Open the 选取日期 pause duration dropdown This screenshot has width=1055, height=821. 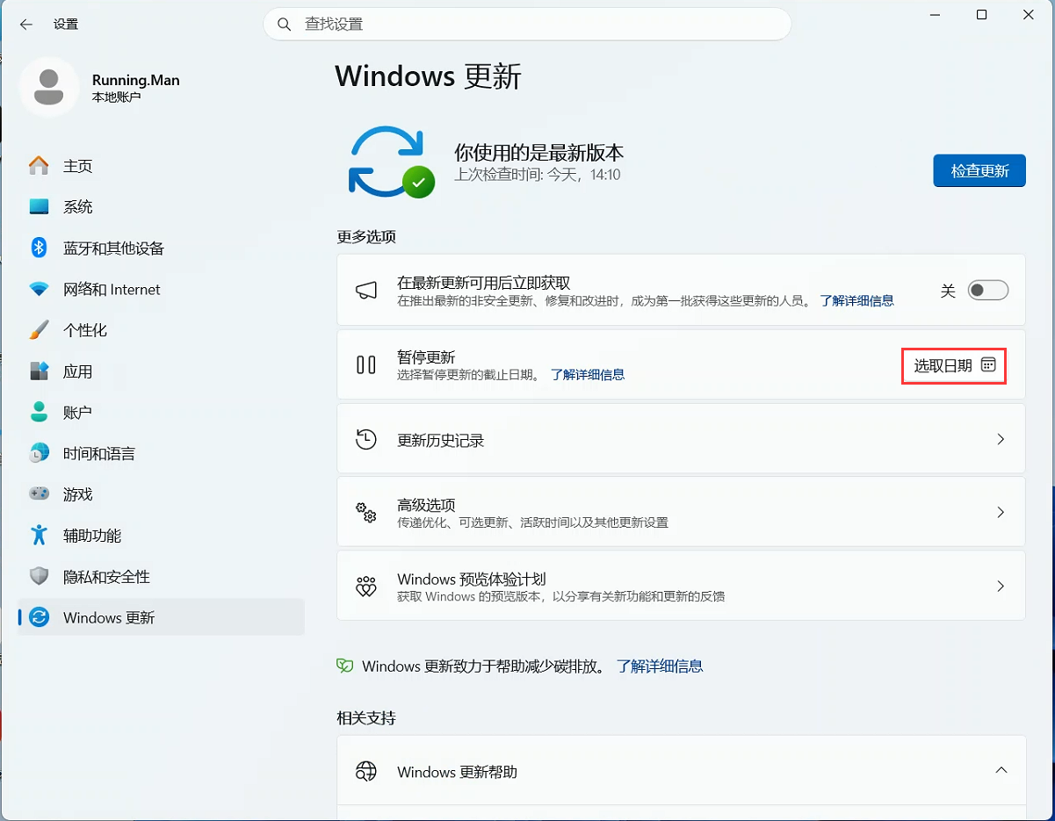(954, 365)
